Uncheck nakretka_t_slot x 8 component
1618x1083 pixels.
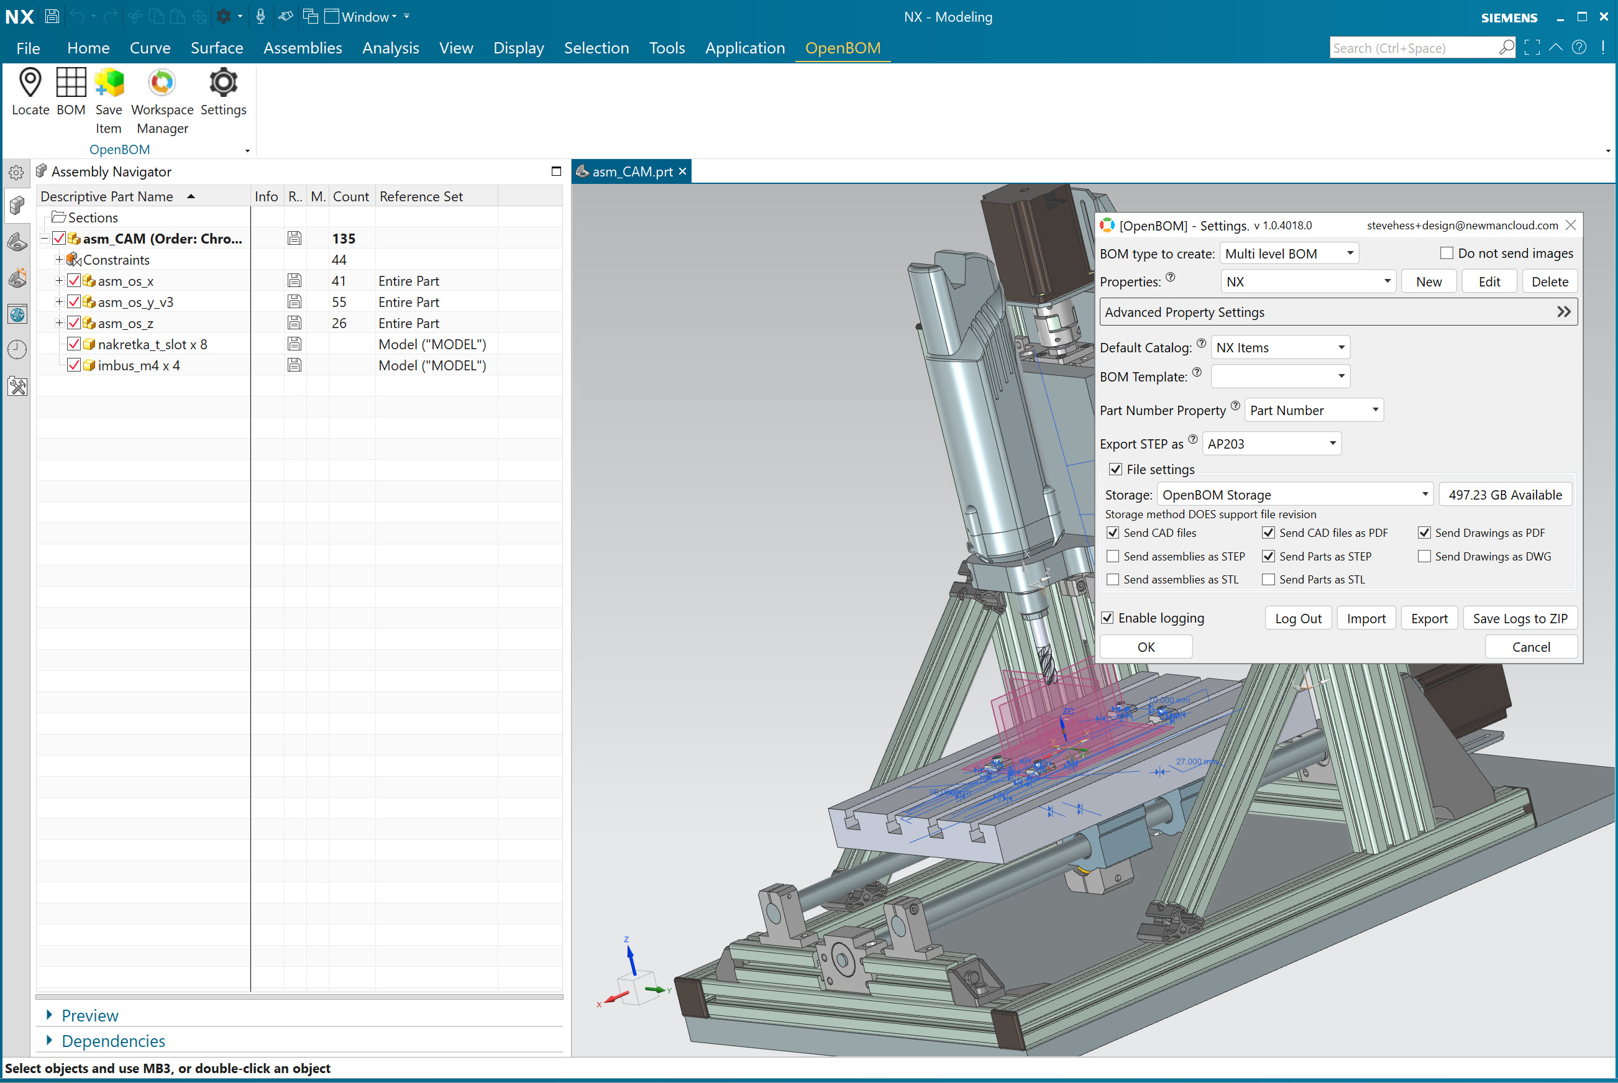tap(74, 344)
